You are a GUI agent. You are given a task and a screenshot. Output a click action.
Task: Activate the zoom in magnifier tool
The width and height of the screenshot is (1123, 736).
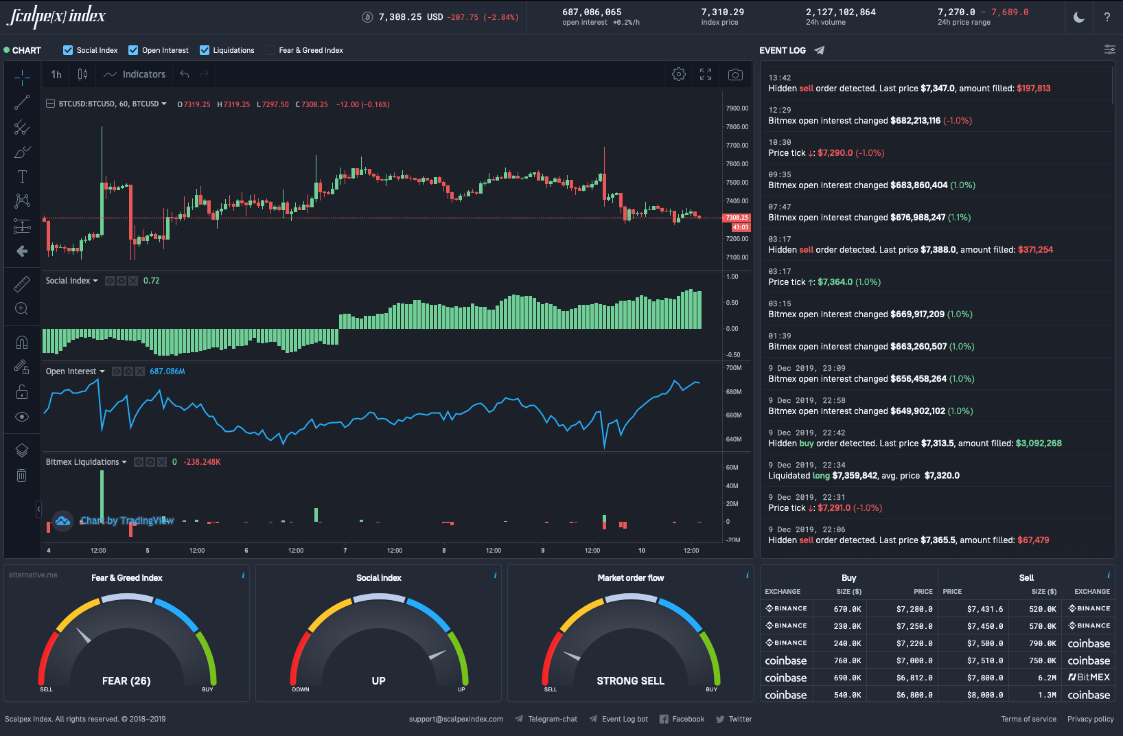22,309
